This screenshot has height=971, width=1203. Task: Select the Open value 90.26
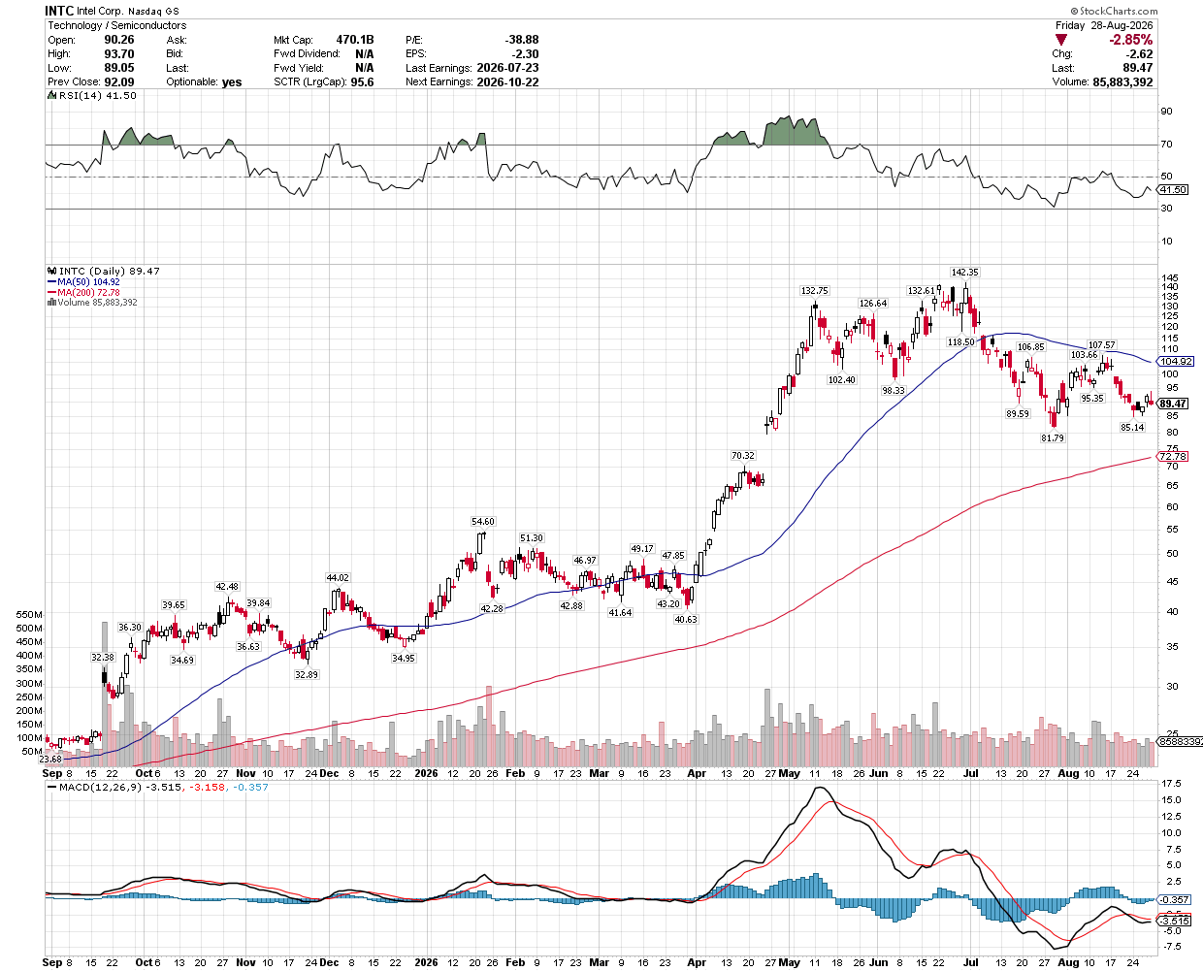pyautogui.click(x=119, y=40)
